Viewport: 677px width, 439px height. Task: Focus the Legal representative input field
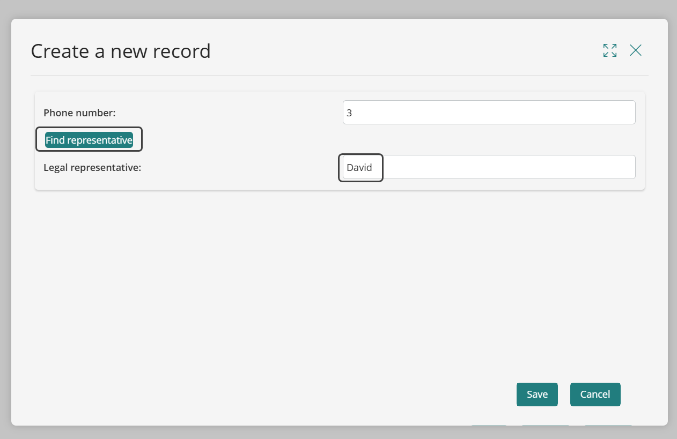(x=489, y=167)
